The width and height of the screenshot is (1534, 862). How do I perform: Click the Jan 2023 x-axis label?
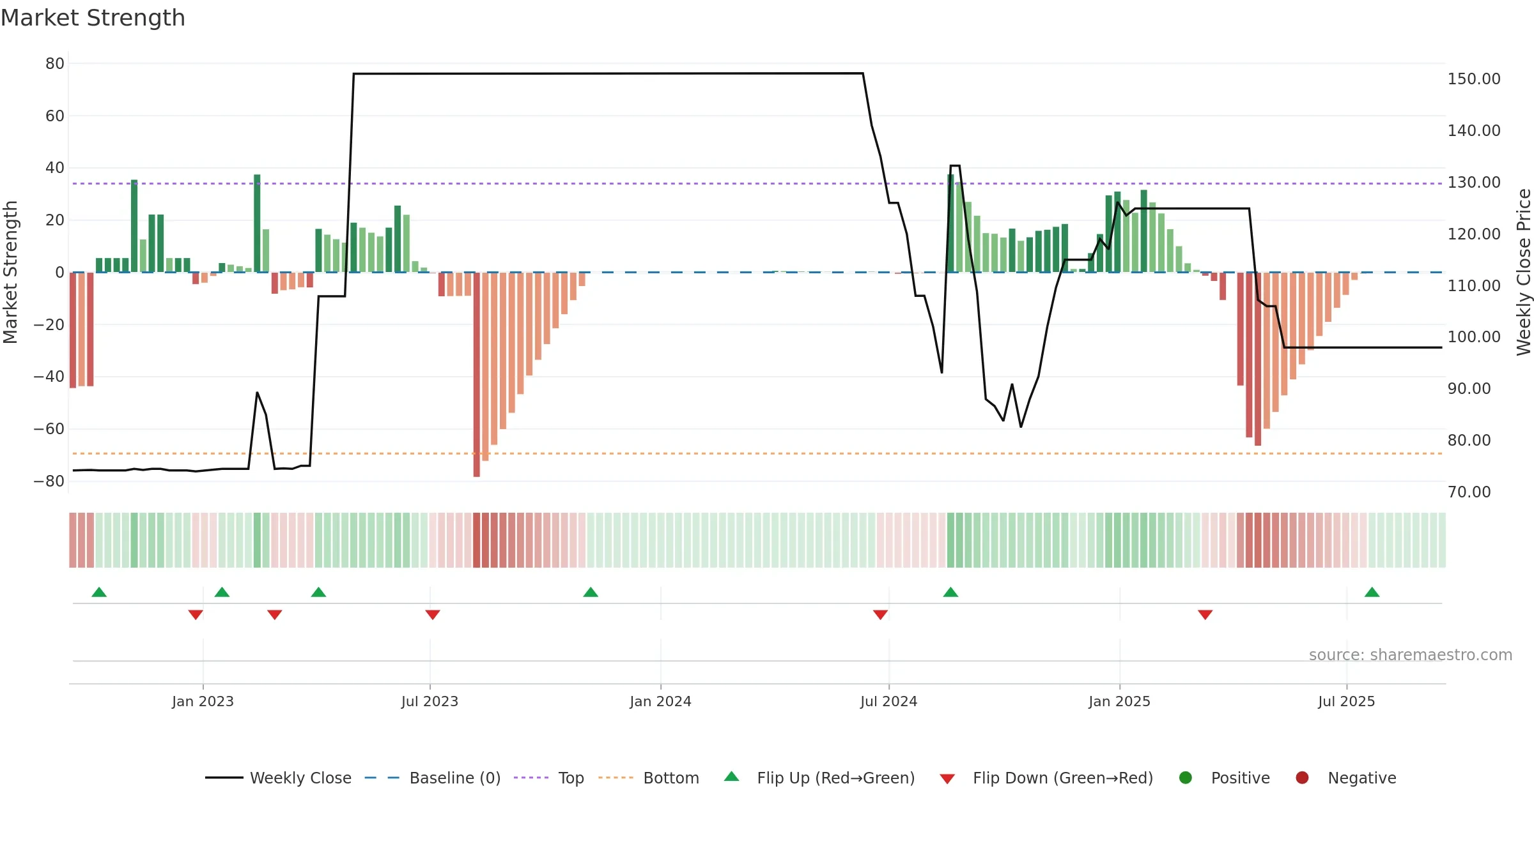point(203,702)
